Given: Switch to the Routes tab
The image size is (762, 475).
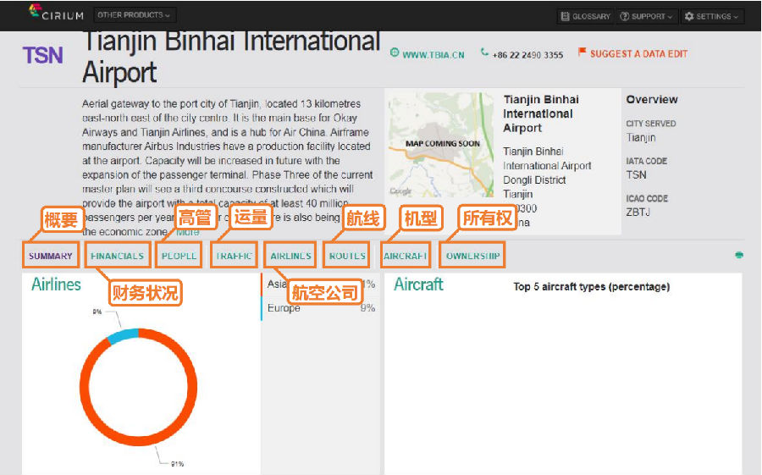Looking at the screenshot, I should 347,256.
